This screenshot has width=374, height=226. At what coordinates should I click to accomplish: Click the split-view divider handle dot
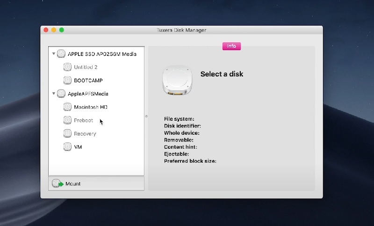(146, 116)
